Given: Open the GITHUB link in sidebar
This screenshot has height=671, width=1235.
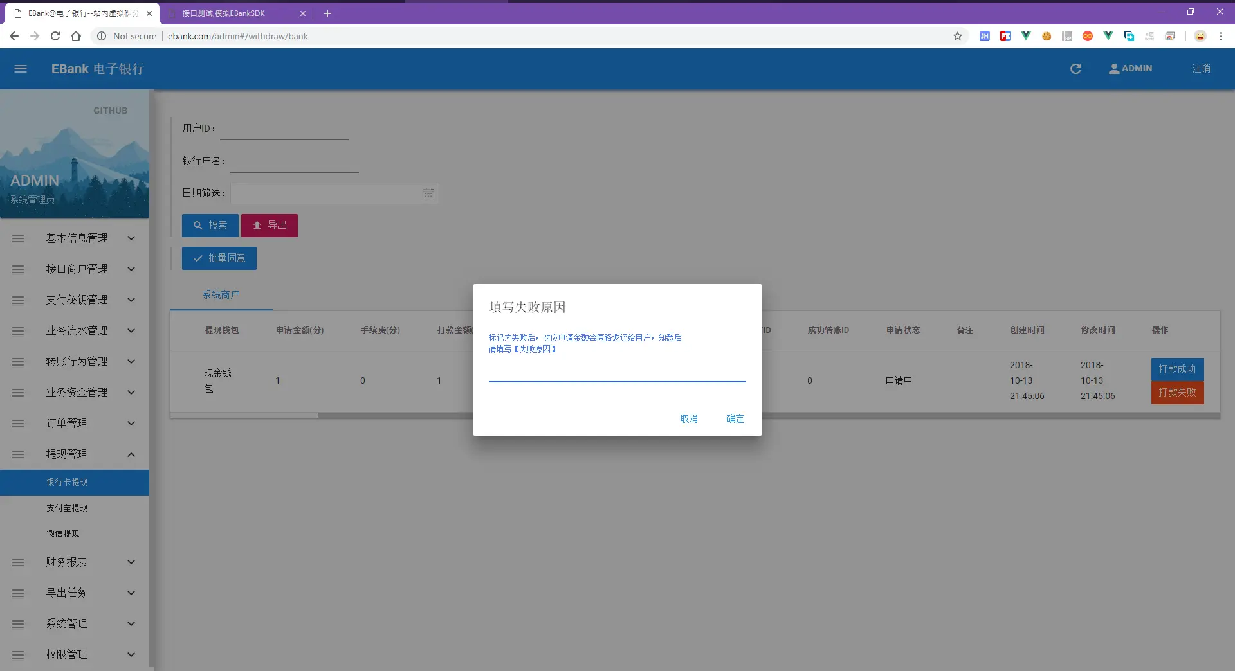Looking at the screenshot, I should [x=111, y=111].
